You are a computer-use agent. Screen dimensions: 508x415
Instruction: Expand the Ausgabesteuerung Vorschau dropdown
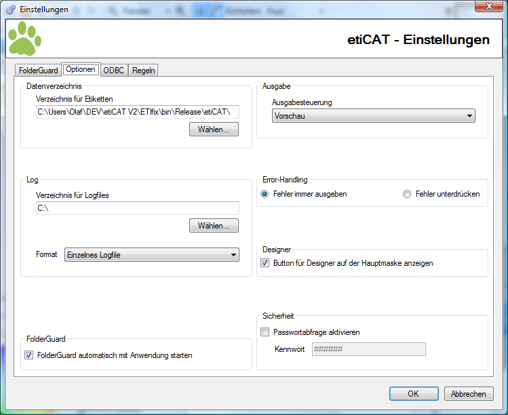point(373,116)
